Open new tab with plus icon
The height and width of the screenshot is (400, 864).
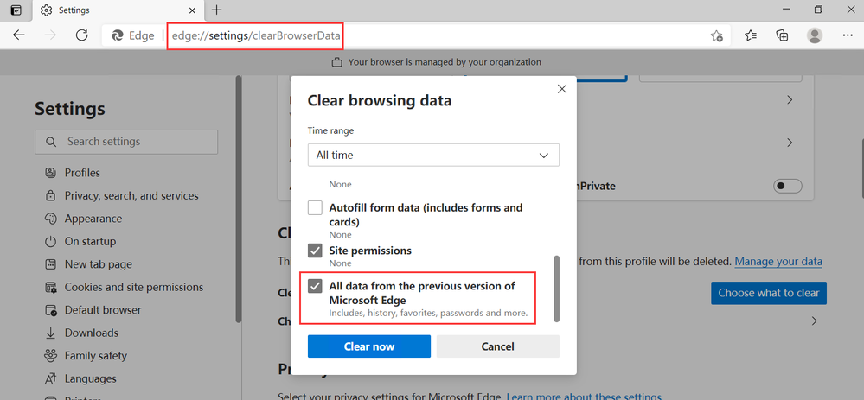[x=216, y=10]
